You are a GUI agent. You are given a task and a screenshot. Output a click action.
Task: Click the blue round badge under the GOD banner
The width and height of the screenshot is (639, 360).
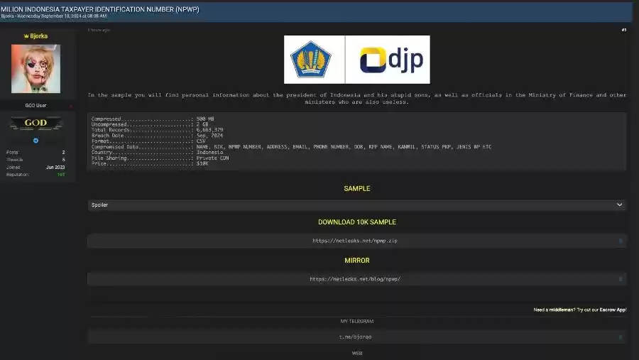click(35, 141)
